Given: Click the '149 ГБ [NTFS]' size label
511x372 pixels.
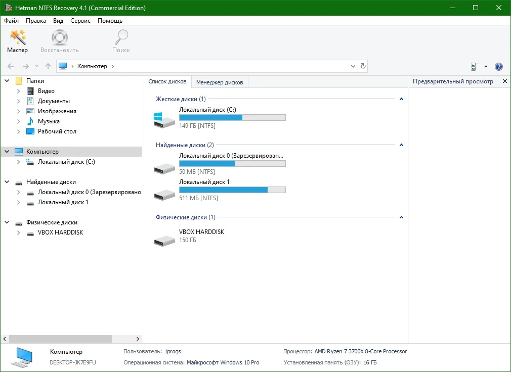Looking at the screenshot, I should 197,126.
